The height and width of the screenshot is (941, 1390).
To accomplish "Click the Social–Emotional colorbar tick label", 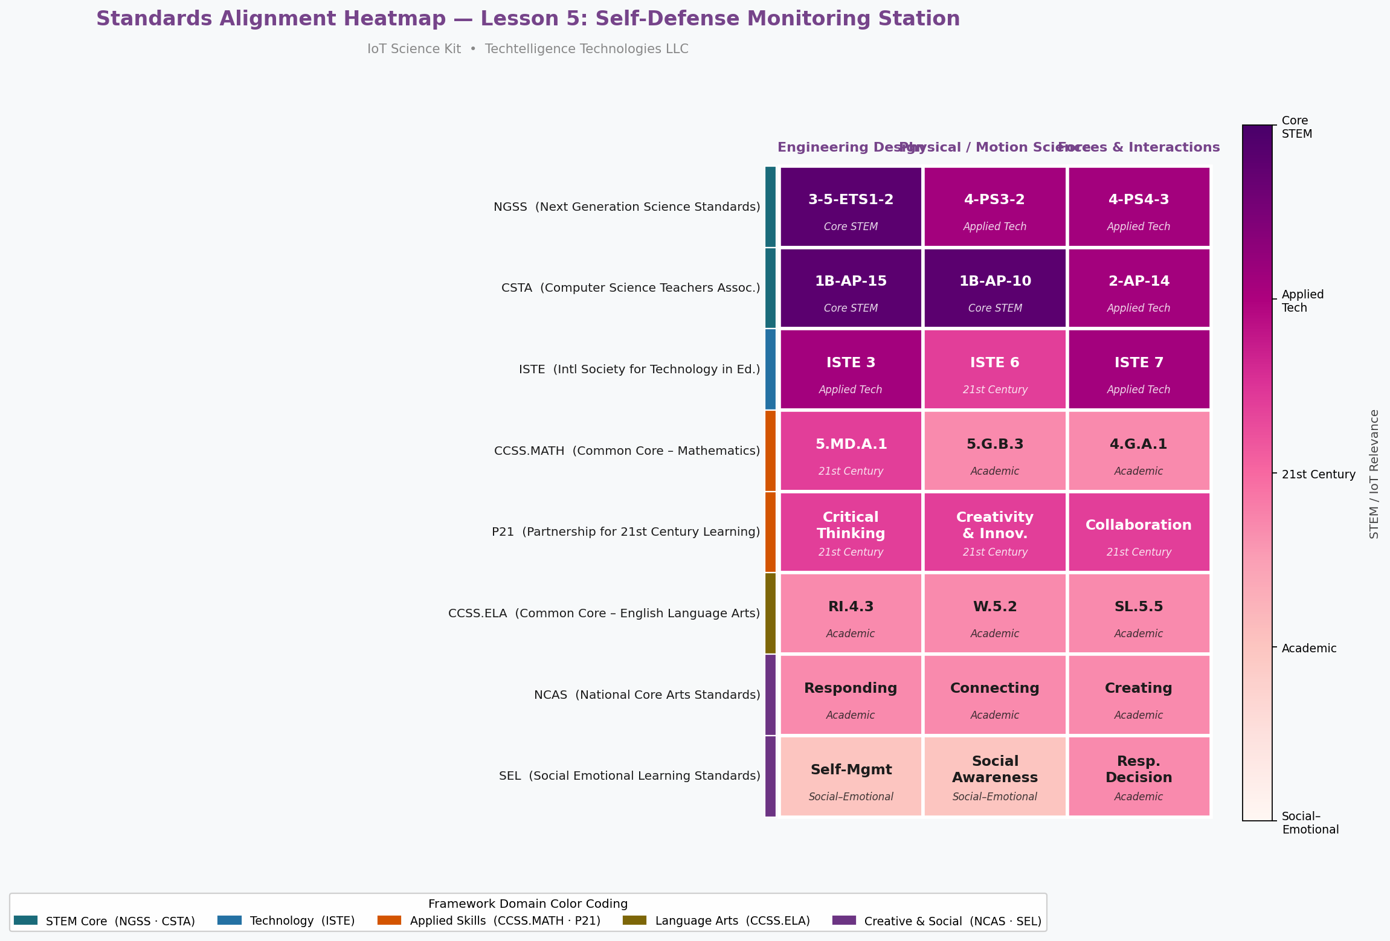I will click(x=1310, y=823).
